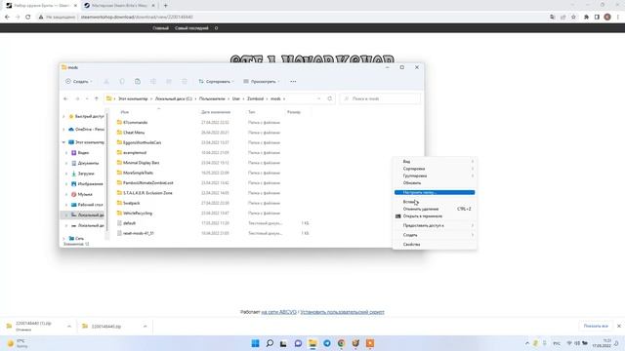Click the browser extensions puzzle icon
Viewport: 625px width, 351px height.
point(586,18)
